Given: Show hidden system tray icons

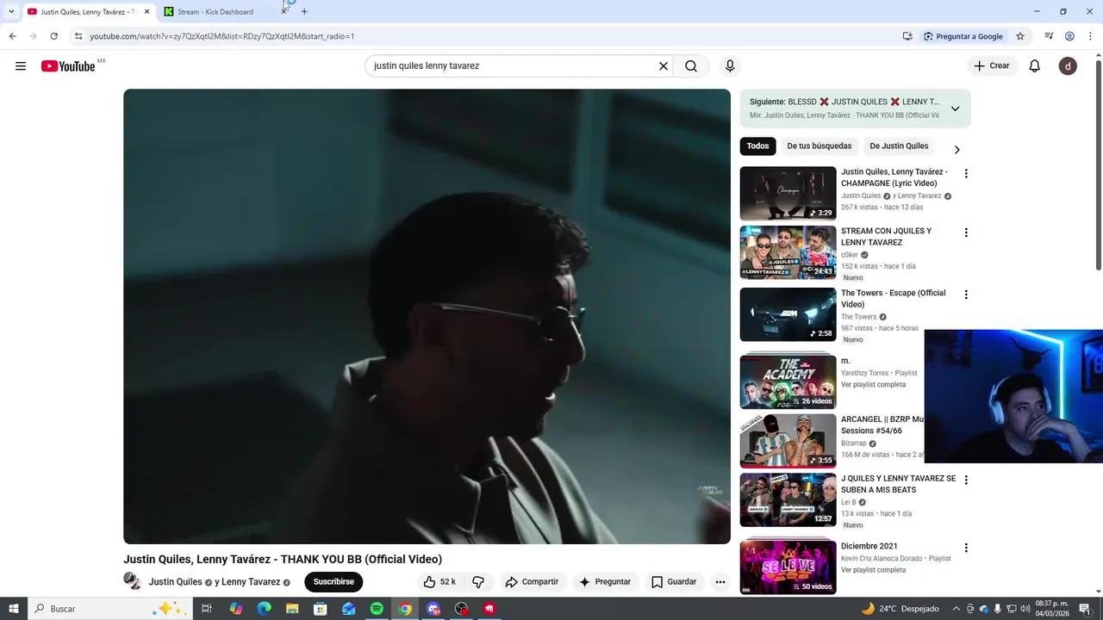Looking at the screenshot, I should pos(956,609).
